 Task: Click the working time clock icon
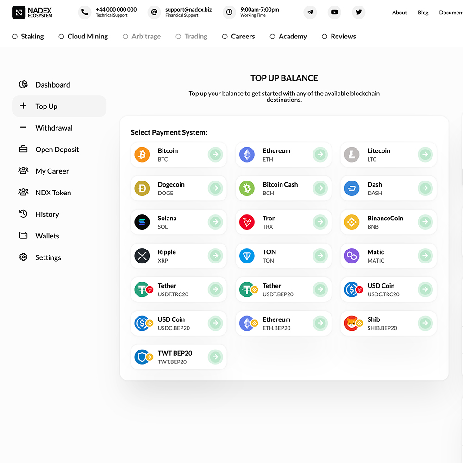(229, 13)
